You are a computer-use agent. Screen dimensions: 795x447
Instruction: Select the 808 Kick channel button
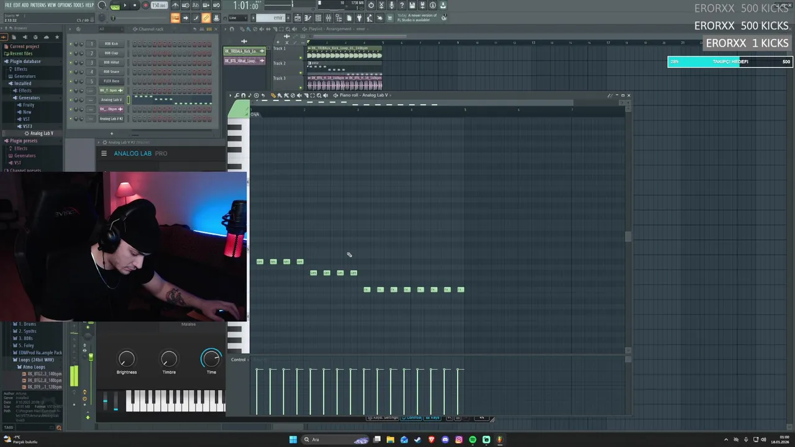(x=111, y=43)
